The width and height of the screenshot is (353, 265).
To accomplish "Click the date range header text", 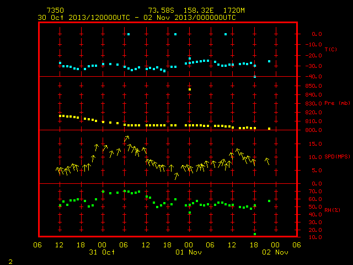I will [x=137, y=18].
